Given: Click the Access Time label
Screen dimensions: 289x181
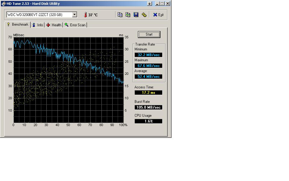Looking at the screenshot, I should 144,87.
